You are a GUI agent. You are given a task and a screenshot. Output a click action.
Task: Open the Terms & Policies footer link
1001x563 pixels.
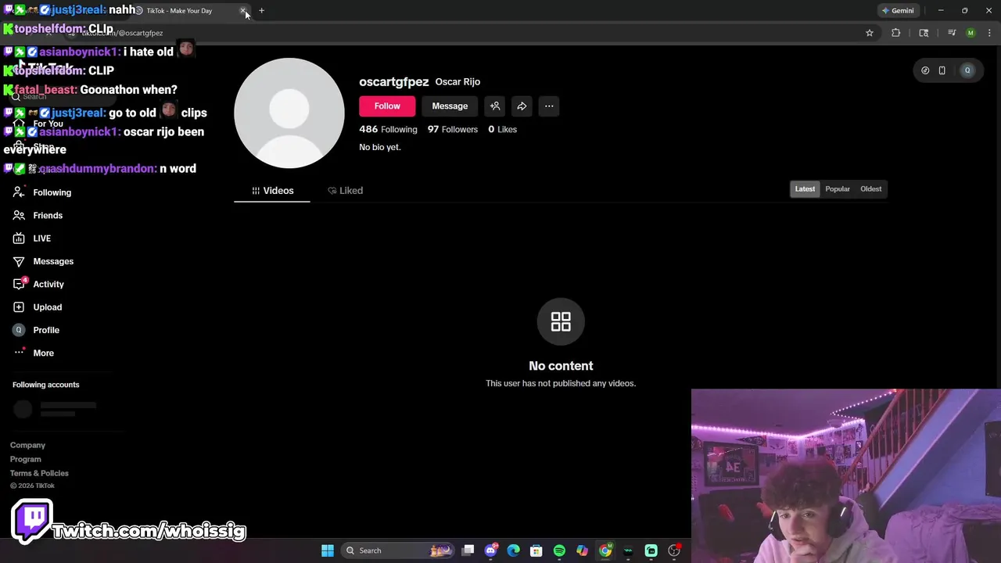pos(39,473)
